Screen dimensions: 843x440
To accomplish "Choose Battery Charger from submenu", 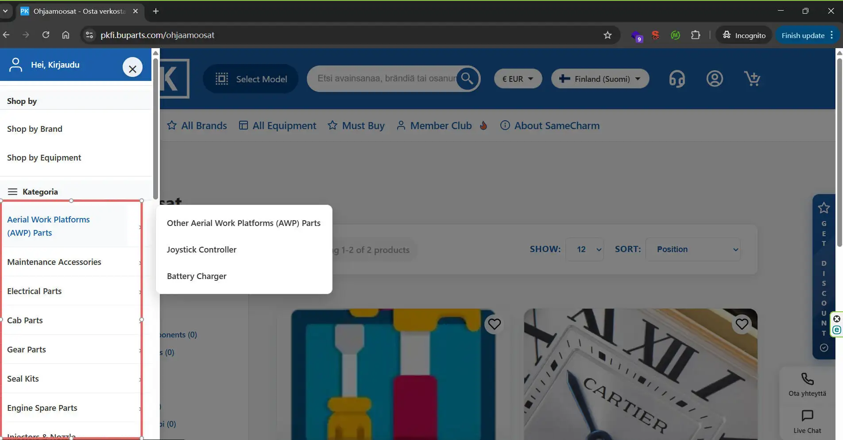I will [197, 276].
